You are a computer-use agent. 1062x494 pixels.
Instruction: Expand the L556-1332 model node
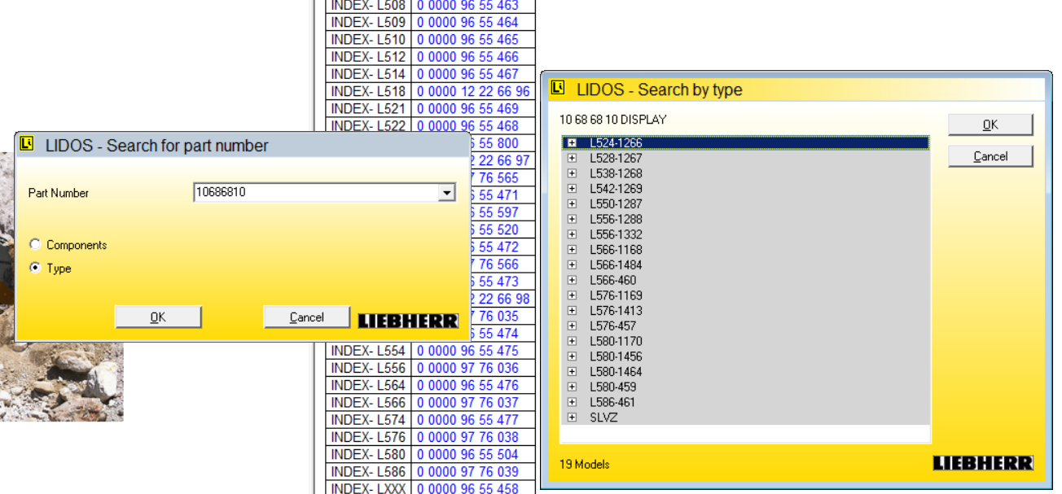point(572,234)
